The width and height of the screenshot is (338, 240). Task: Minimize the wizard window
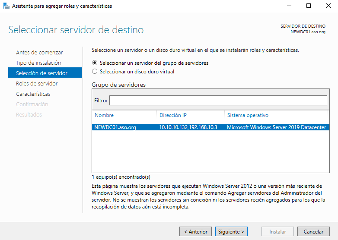(x=289, y=6)
